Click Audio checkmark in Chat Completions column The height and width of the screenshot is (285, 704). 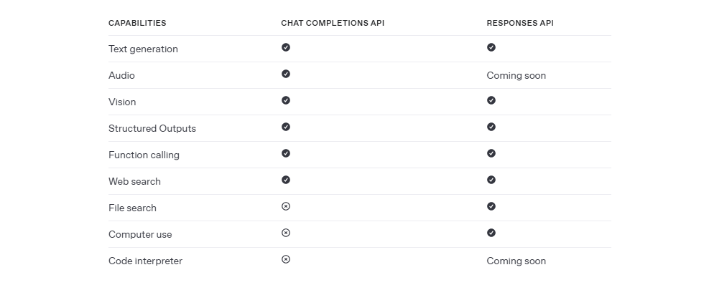tap(286, 74)
